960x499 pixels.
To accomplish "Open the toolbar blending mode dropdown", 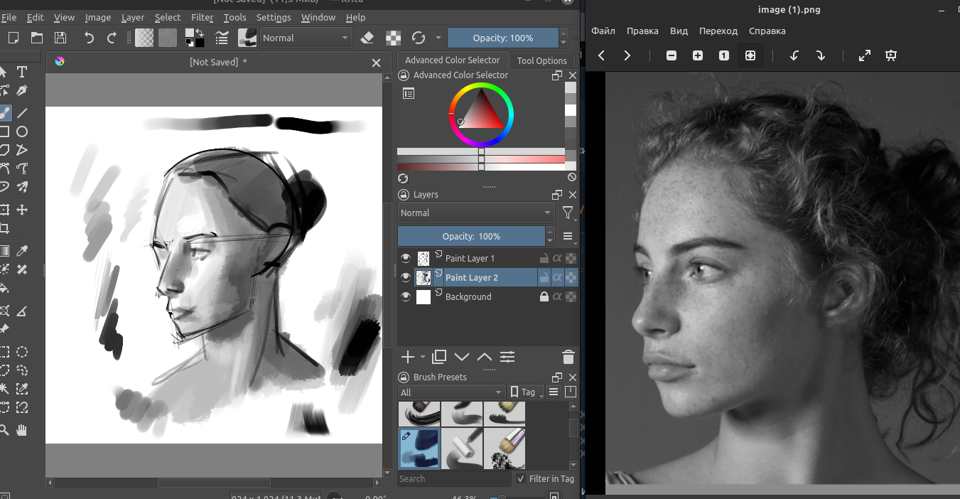I will (306, 38).
